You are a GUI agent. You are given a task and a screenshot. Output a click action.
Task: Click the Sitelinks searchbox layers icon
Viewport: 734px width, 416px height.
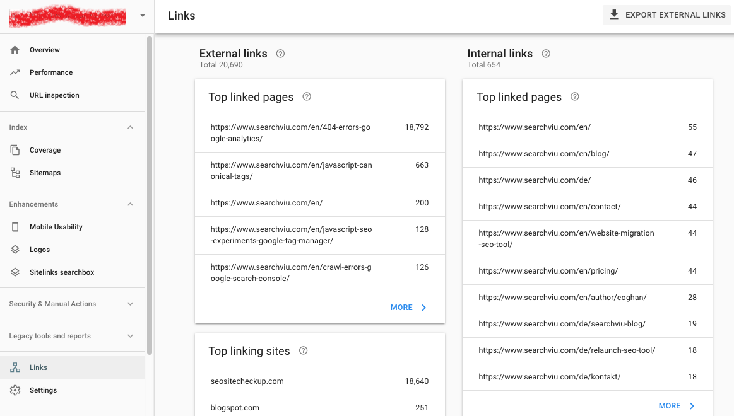point(15,272)
